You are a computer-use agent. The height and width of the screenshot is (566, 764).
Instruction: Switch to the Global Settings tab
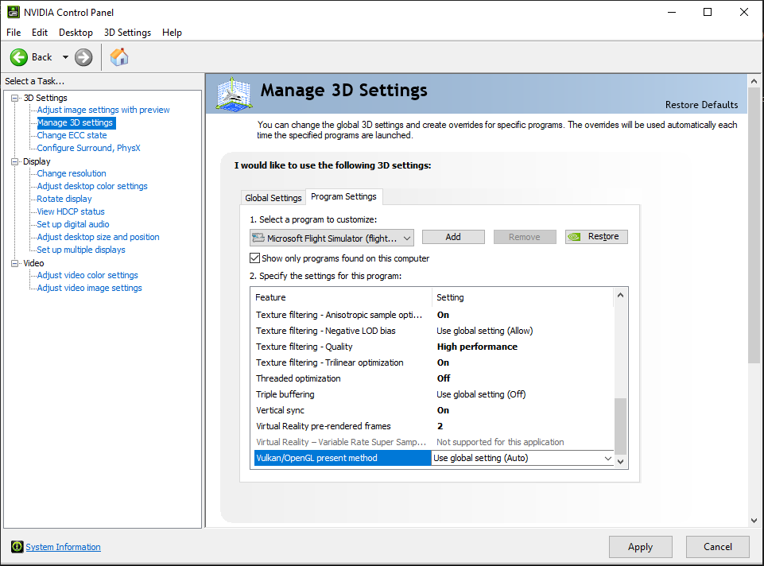273,198
